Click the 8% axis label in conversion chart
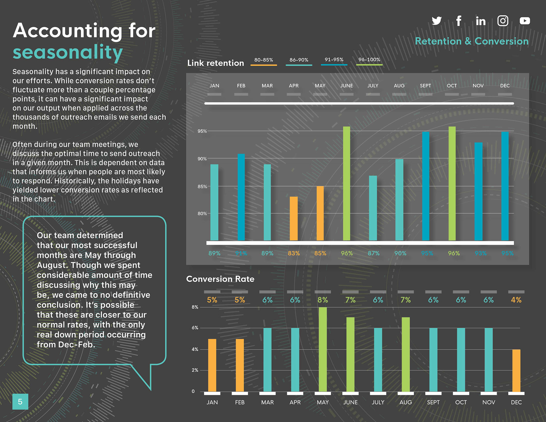 [x=195, y=307]
